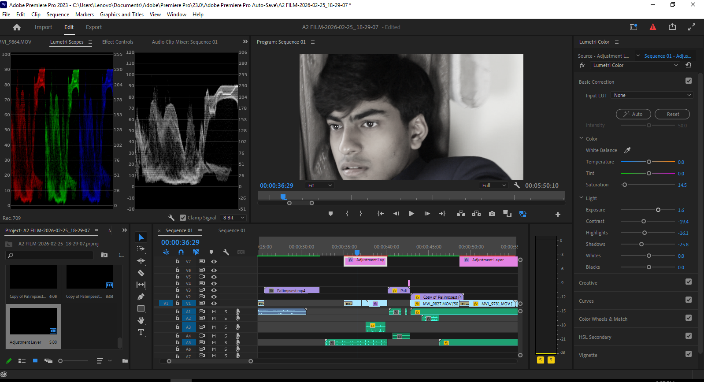Select the Type tool
The width and height of the screenshot is (704, 382).
click(141, 332)
